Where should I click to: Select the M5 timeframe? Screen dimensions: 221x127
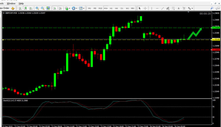[x=95, y=8]
